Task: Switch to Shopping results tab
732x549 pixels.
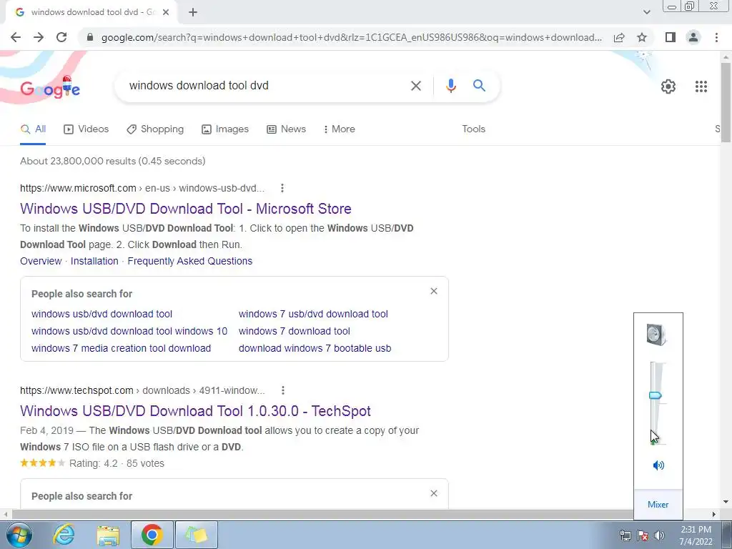Action: coord(155,129)
